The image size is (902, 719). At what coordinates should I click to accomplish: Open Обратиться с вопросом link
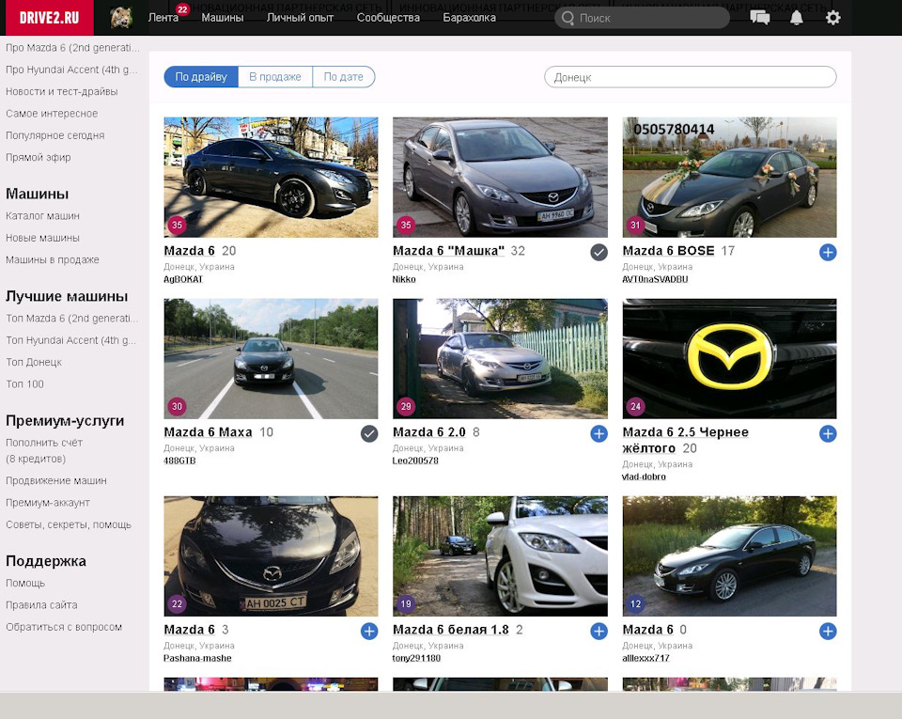click(64, 626)
